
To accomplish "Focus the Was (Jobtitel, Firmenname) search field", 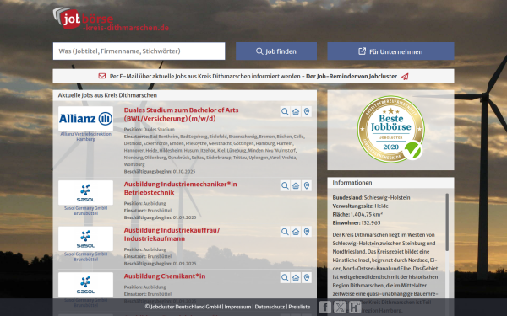I will 139,51.
